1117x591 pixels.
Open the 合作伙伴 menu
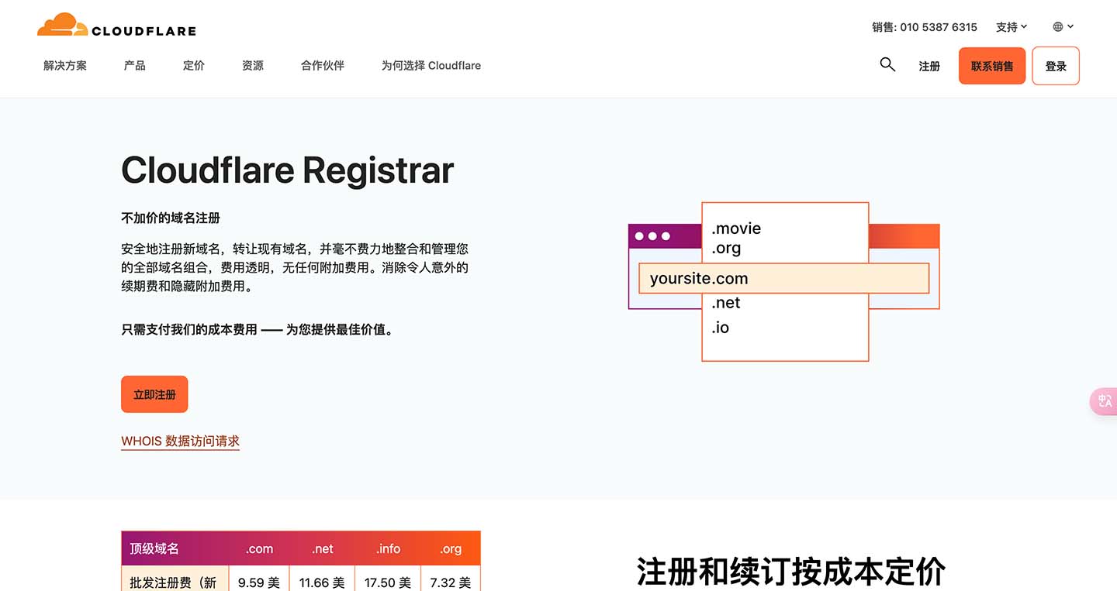(323, 66)
